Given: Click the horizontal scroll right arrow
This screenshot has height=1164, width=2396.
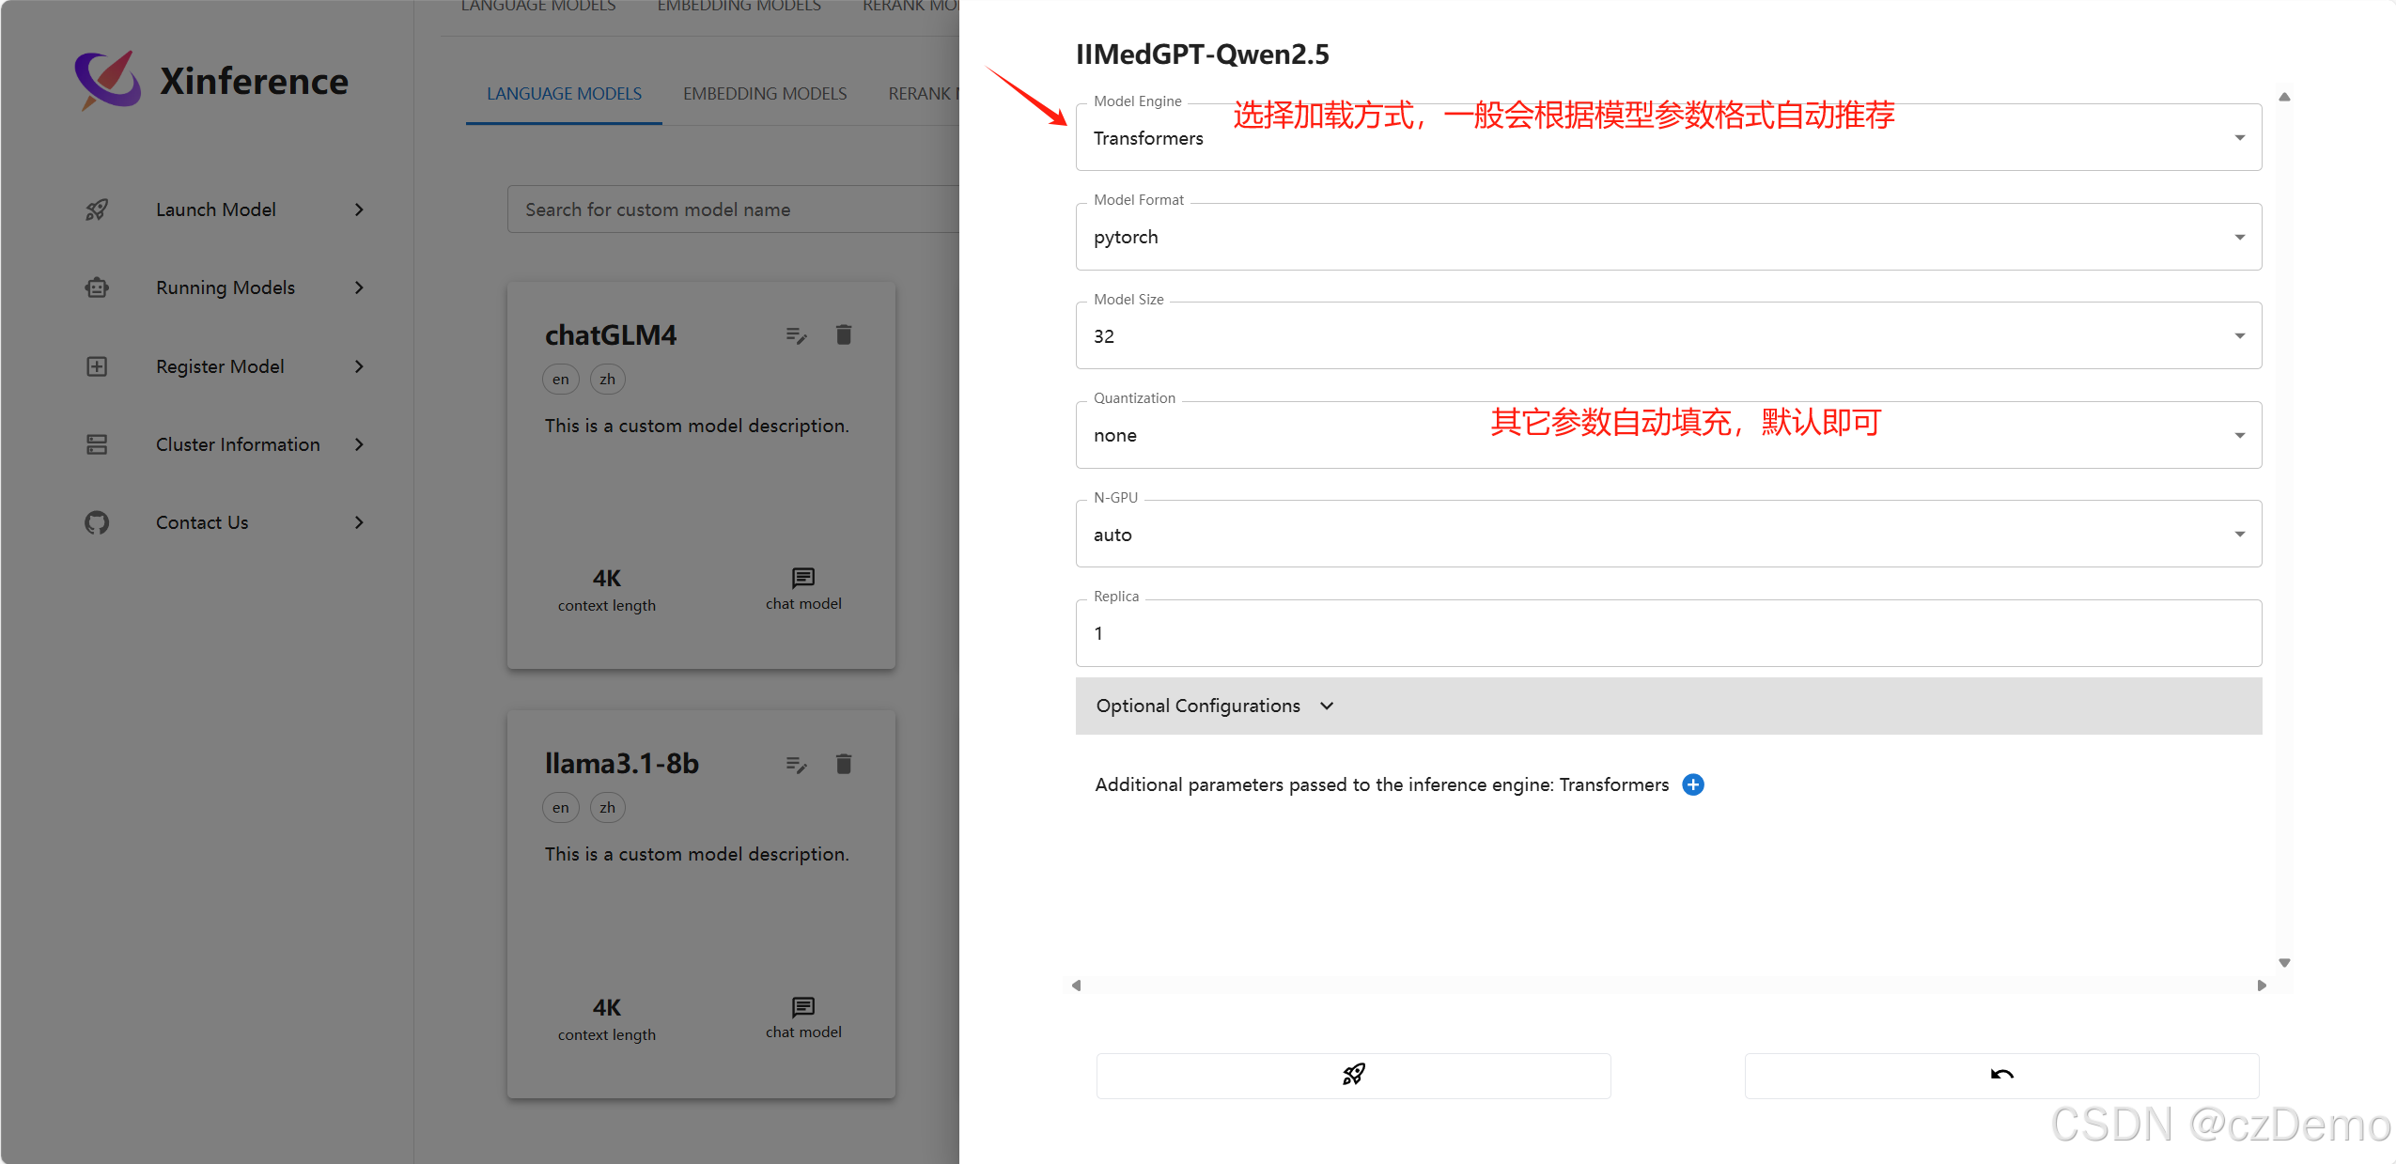Looking at the screenshot, I should click(2262, 986).
